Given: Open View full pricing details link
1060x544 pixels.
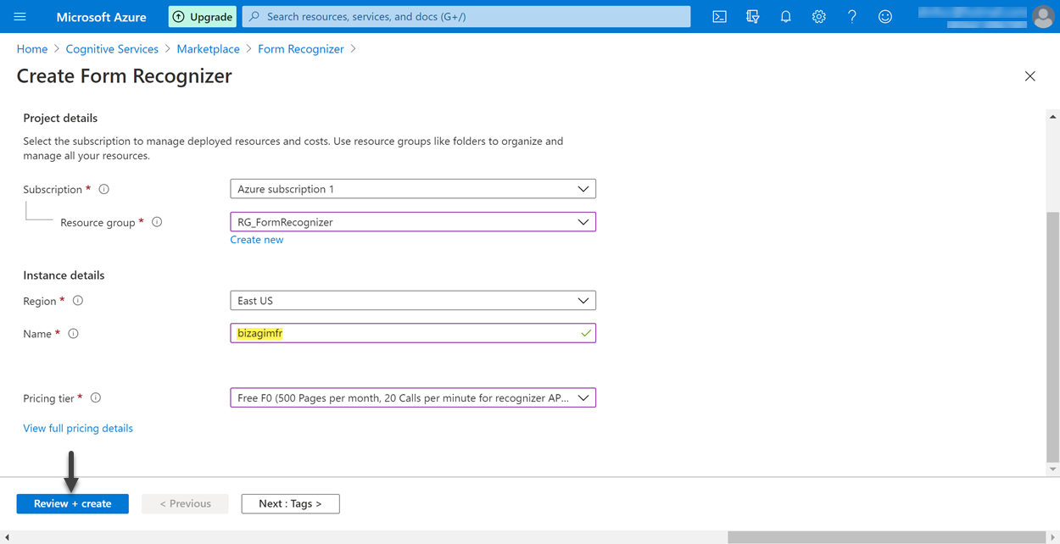Looking at the screenshot, I should [78, 429].
